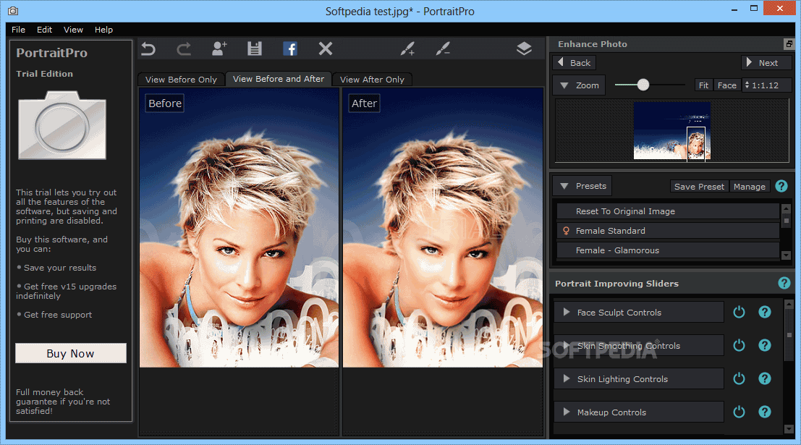Go Back in Enhance Photo panel
This screenshot has width=801, height=445.
click(575, 62)
